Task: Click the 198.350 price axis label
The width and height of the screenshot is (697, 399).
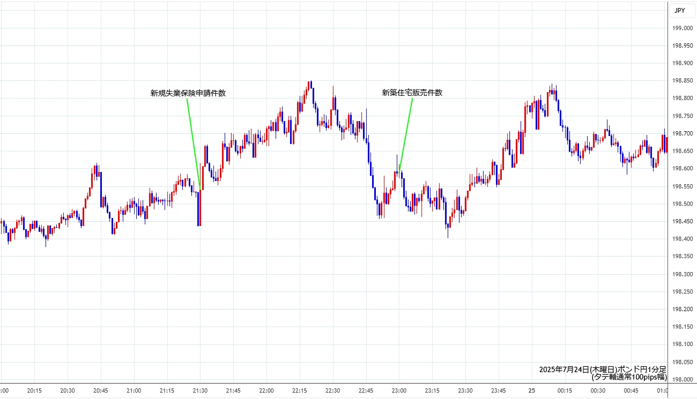Action: pos(683,257)
